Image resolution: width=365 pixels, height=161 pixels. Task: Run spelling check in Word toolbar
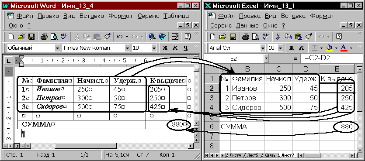pos(64,37)
